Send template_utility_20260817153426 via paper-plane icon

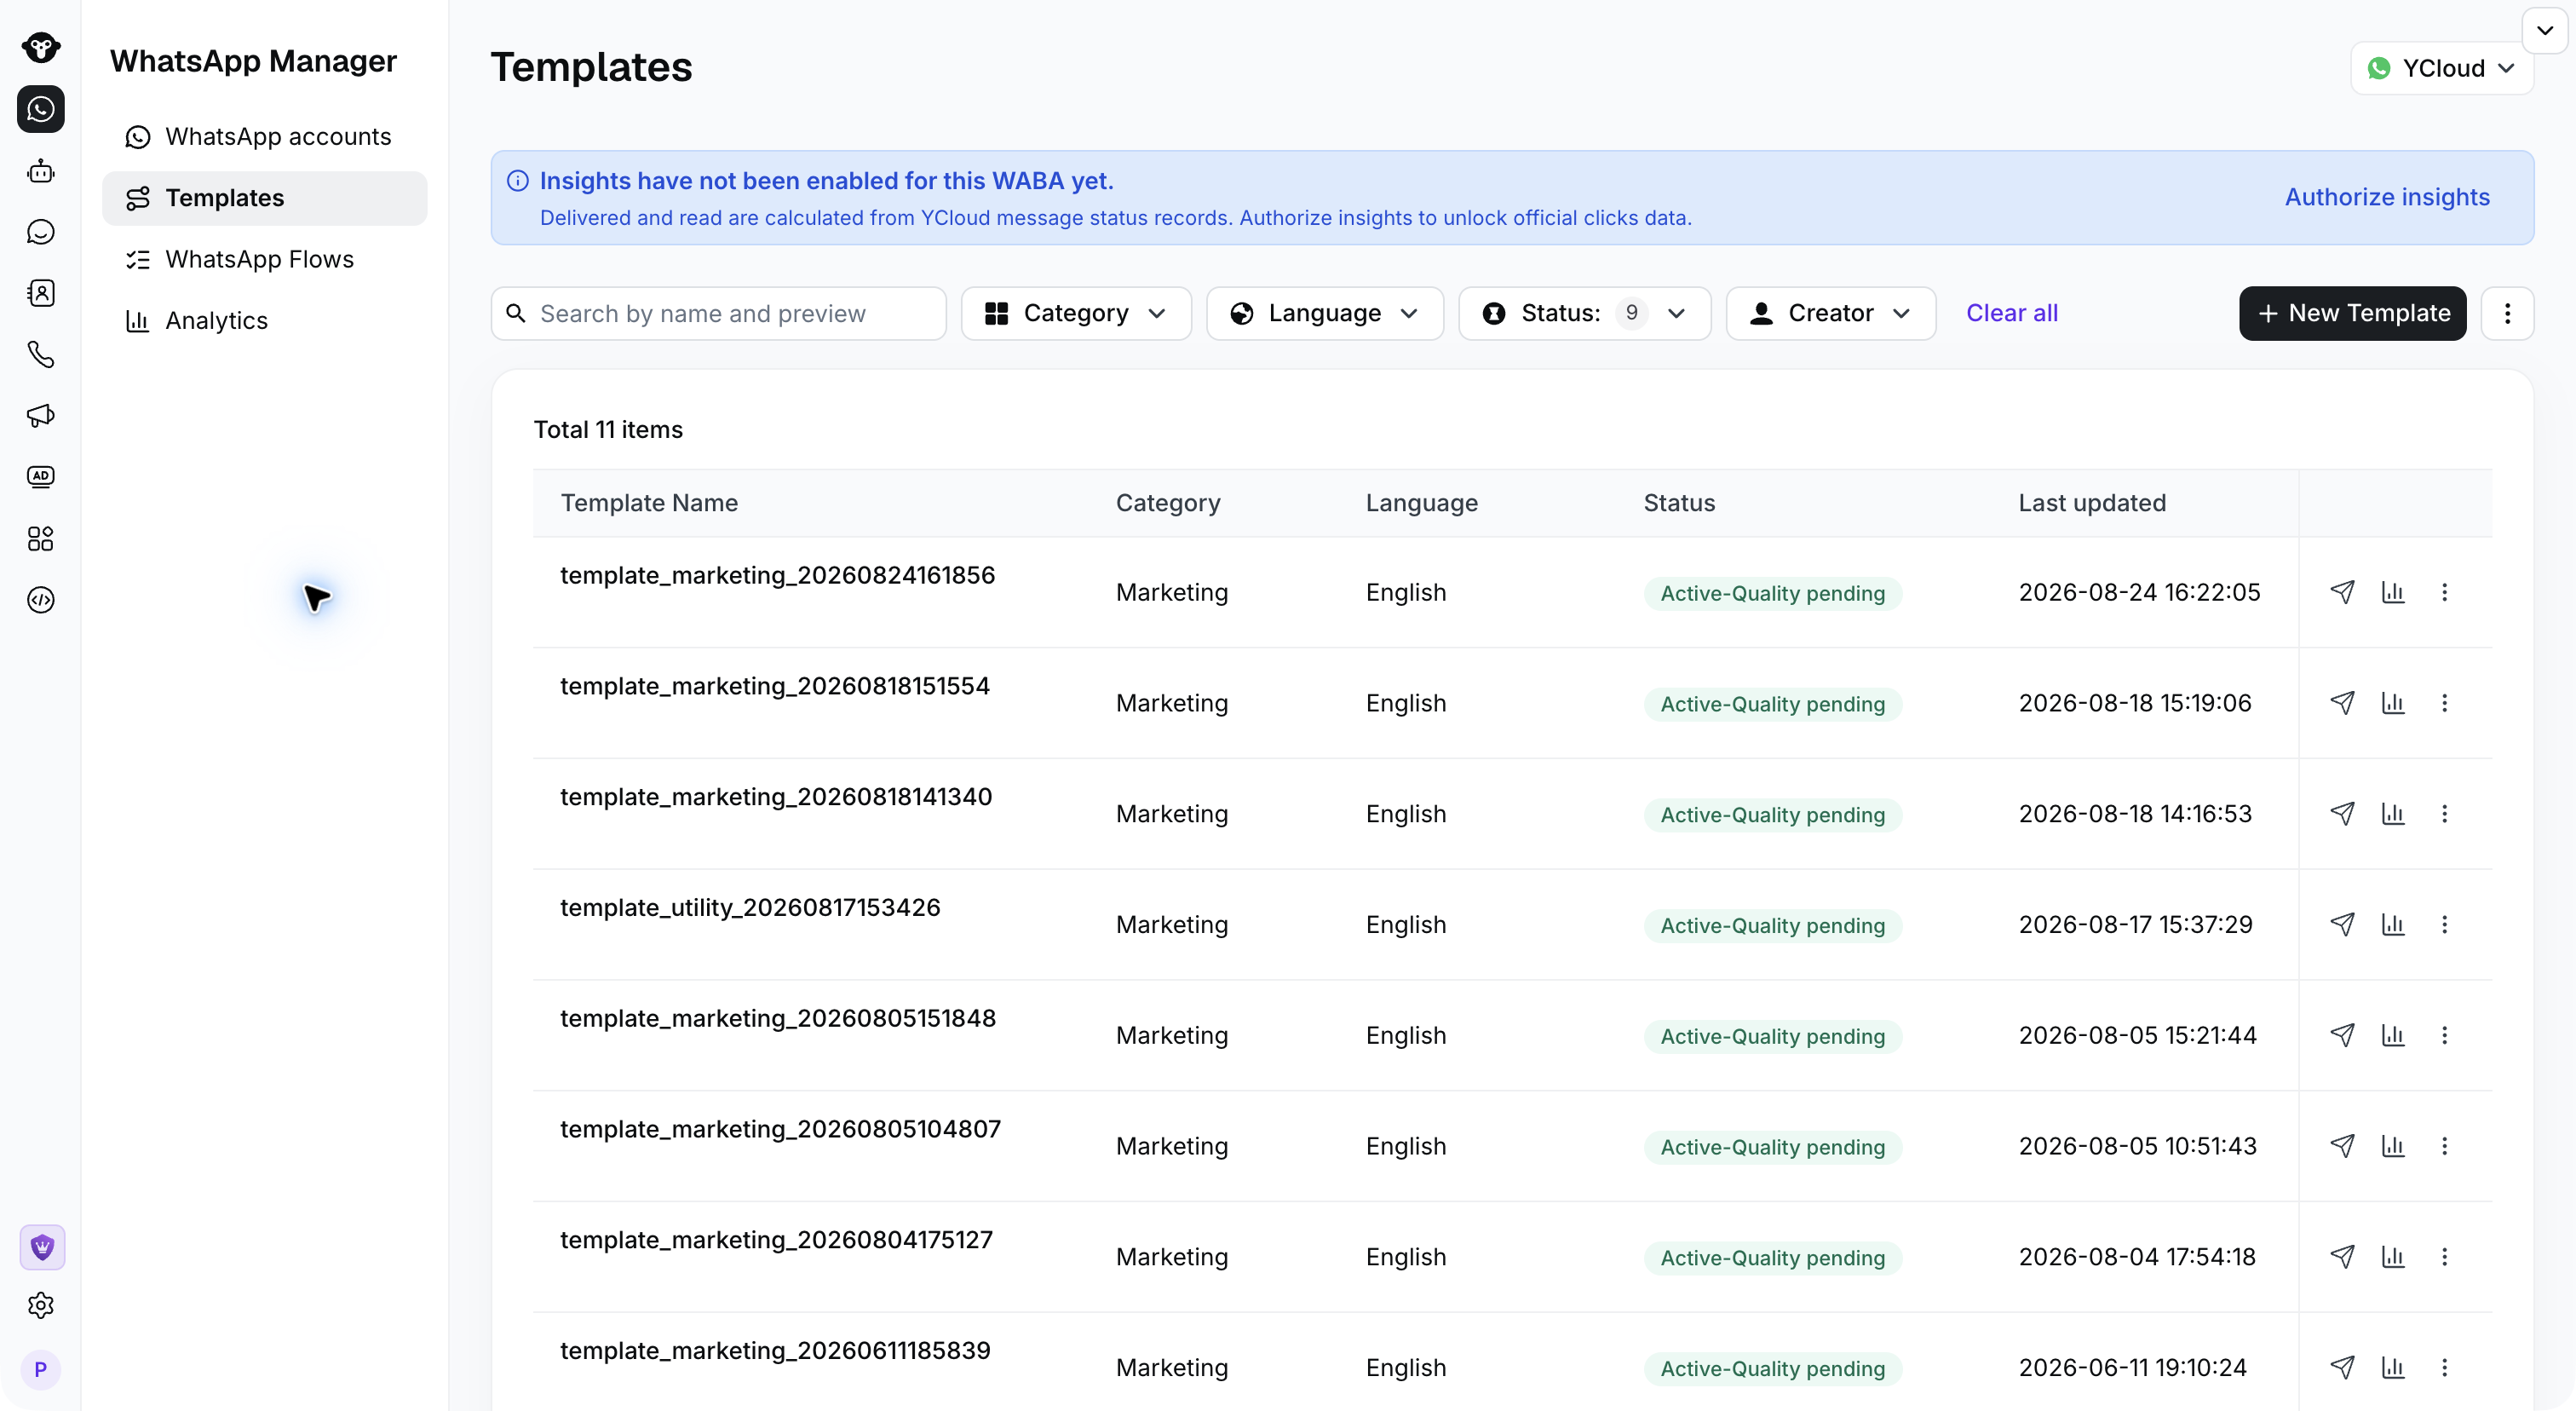[x=2342, y=924]
